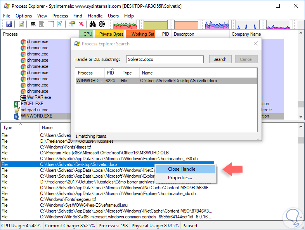Open the View menu
Viewport: 305px width, 230px height.
tap(42, 16)
